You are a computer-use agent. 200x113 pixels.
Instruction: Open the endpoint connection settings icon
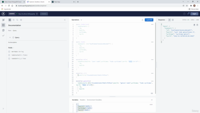(37, 14)
